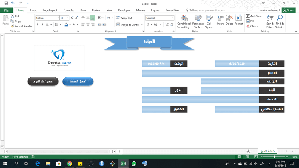The height and width of the screenshot is (168, 299).
Task: Click the Delete cells icon
Action: click(229, 18)
